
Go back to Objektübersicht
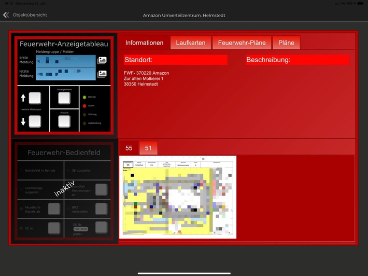click(30, 15)
